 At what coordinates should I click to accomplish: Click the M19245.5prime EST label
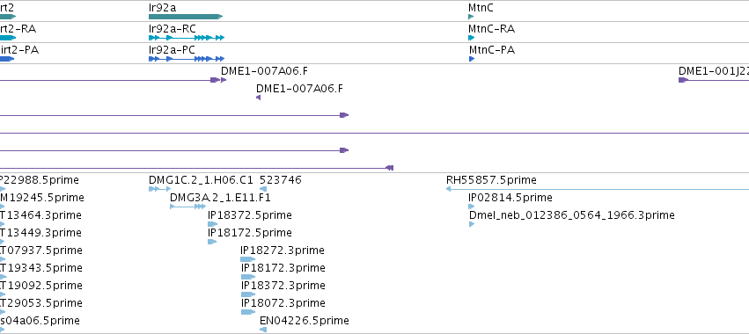tap(42, 198)
